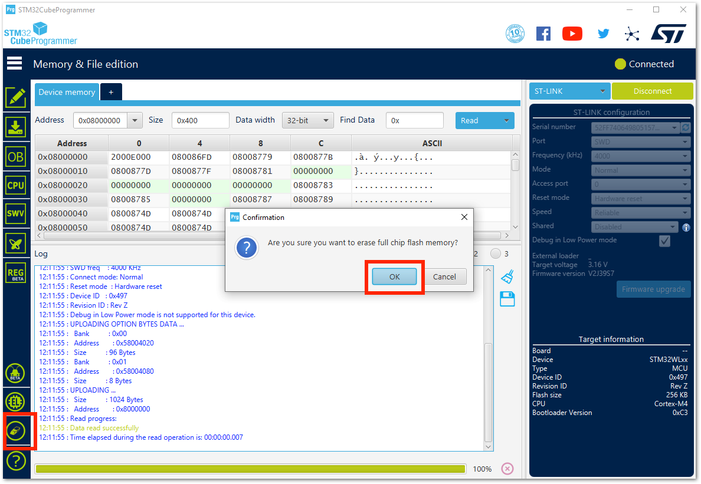Click the Address column header
The height and width of the screenshot is (484, 701).
point(72,143)
